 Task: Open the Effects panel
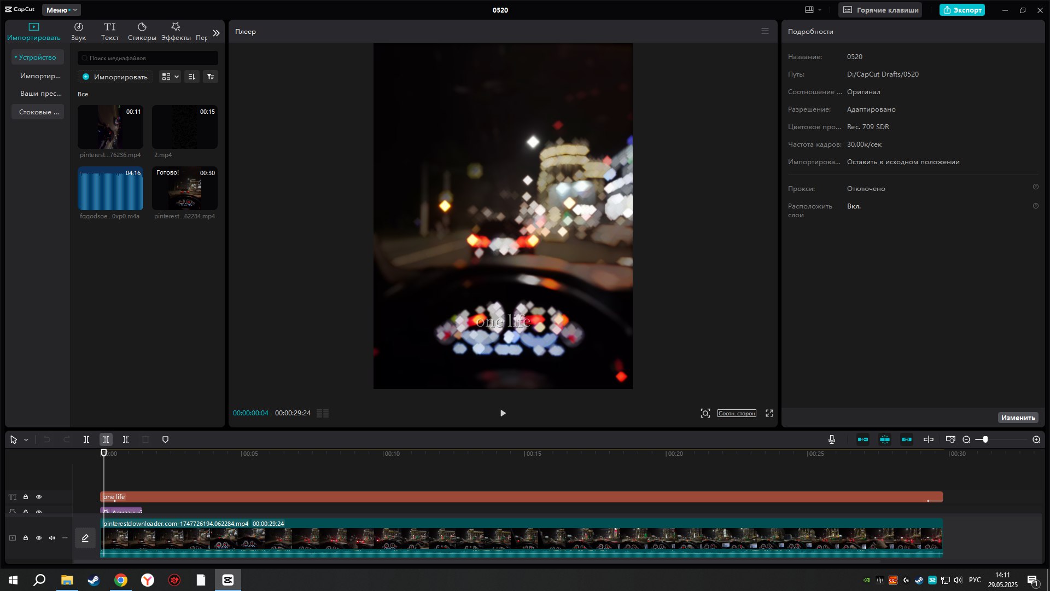pos(176,32)
